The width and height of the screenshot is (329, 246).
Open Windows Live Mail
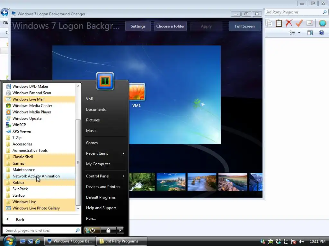[x=39, y=99]
